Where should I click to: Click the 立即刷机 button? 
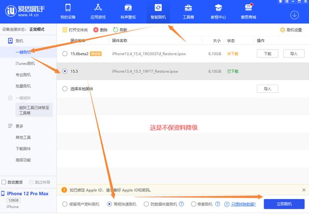tap(284, 204)
